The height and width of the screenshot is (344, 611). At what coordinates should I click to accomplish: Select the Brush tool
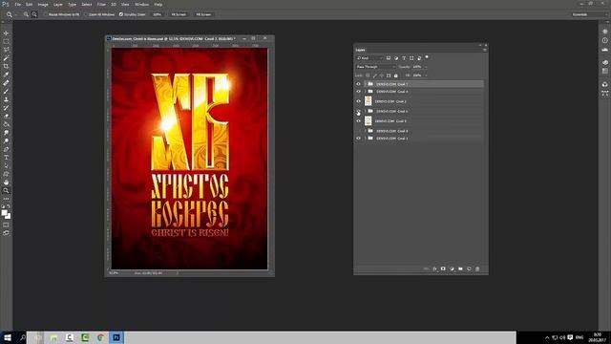[6, 92]
